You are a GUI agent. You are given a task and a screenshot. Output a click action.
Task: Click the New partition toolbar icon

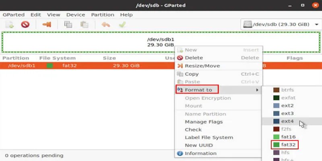click(x=10, y=25)
